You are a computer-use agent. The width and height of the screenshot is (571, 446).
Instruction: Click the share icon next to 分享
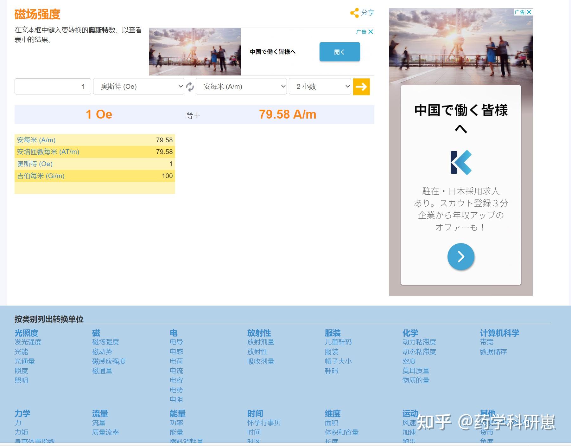coord(355,13)
